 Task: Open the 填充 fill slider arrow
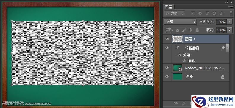click(230, 30)
